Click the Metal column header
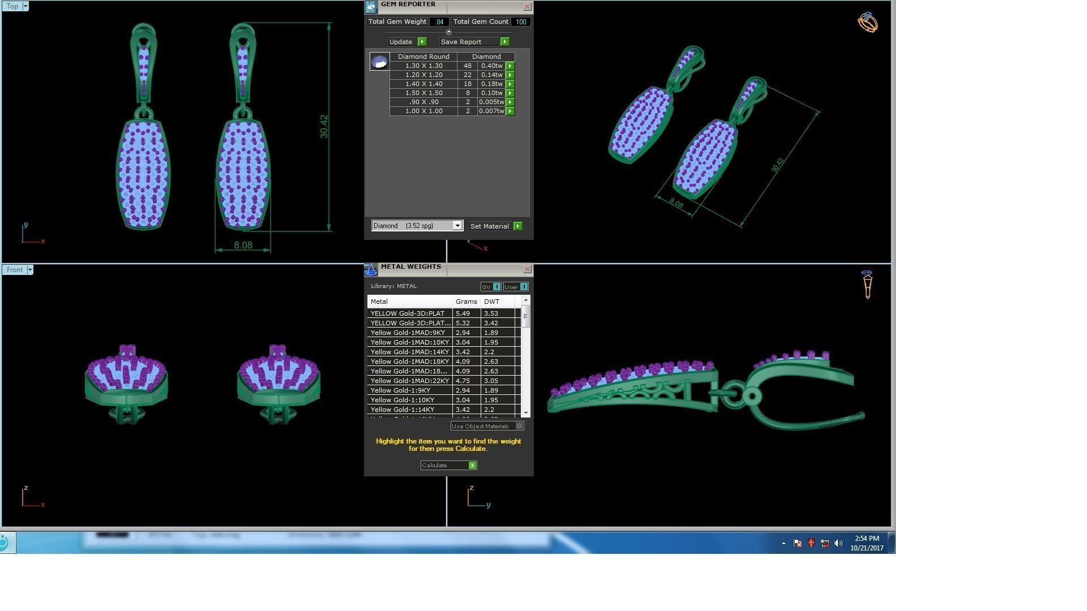Viewport: 1087px width, 611px height. [409, 302]
